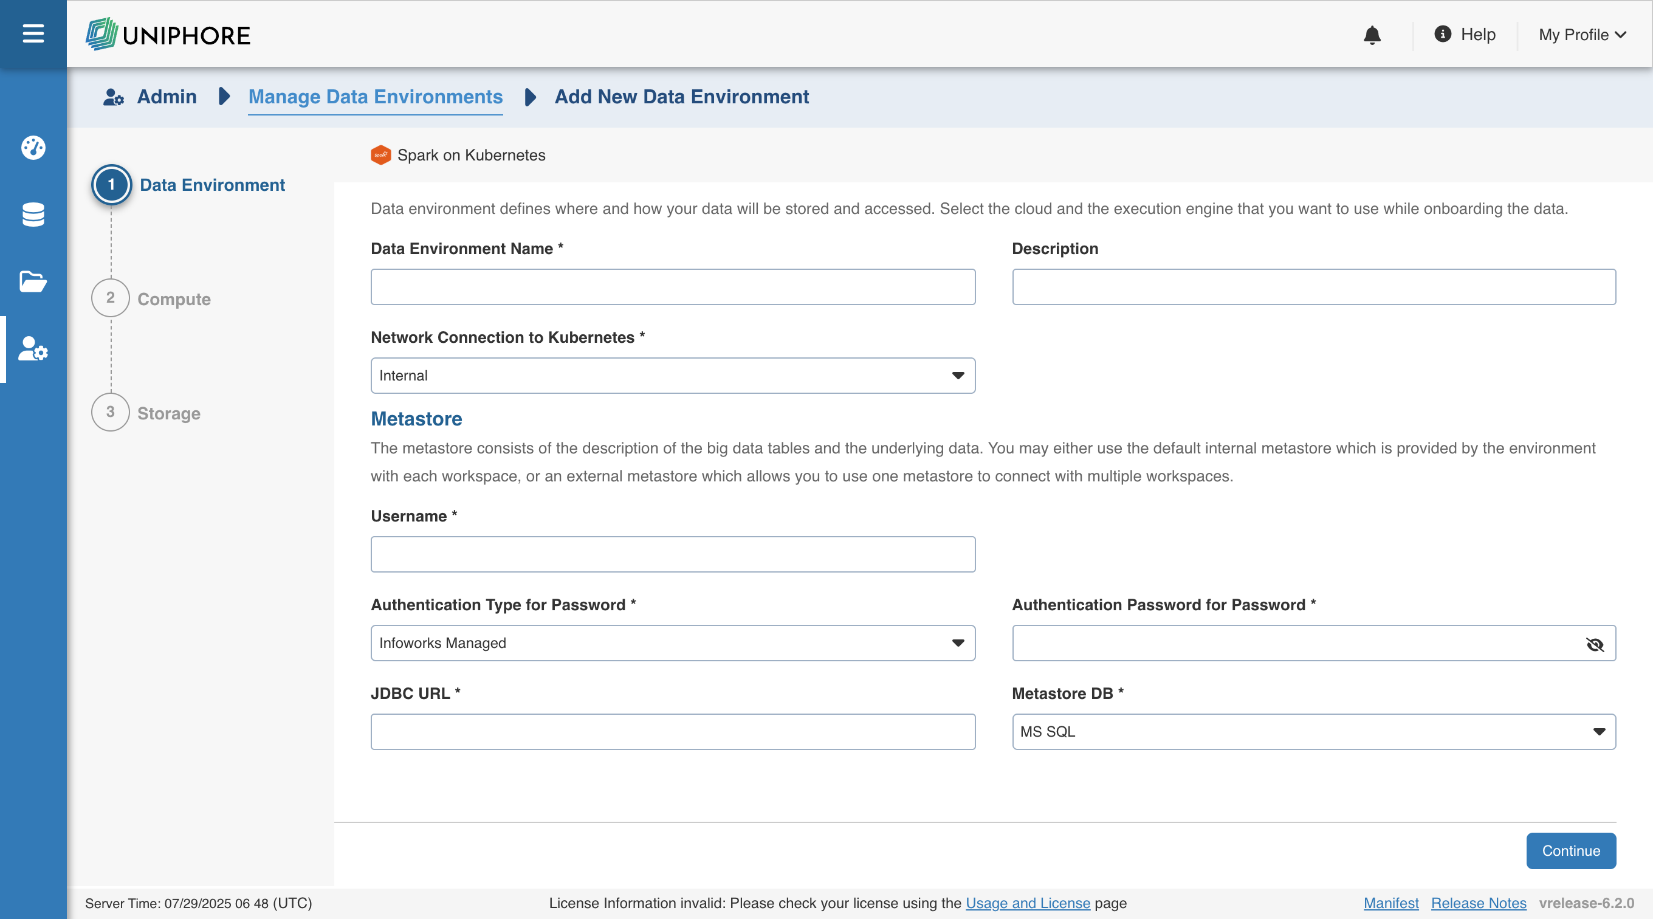Viewport: 1653px width, 919px height.
Task: Open the database sources icon in sidebar
Action: pos(33,215)
